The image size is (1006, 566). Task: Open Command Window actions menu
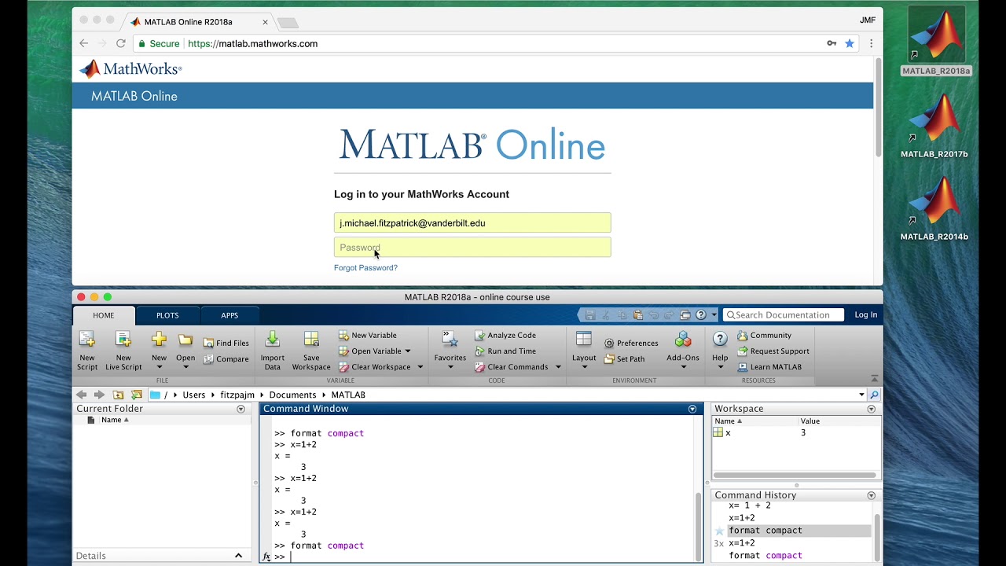tap(692, 409)
